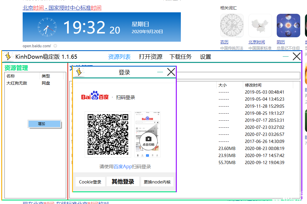Close the 登录 login dialog

click(171, 72)
